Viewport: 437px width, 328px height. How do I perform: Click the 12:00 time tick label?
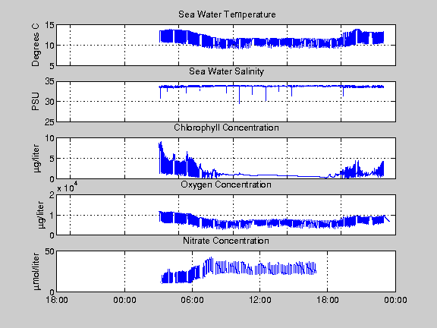point(259,300)
